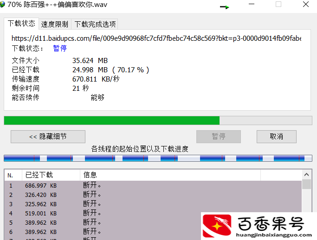Click the 文件大小 label
This screenshot has width=317, height=240.
[26, 61]
